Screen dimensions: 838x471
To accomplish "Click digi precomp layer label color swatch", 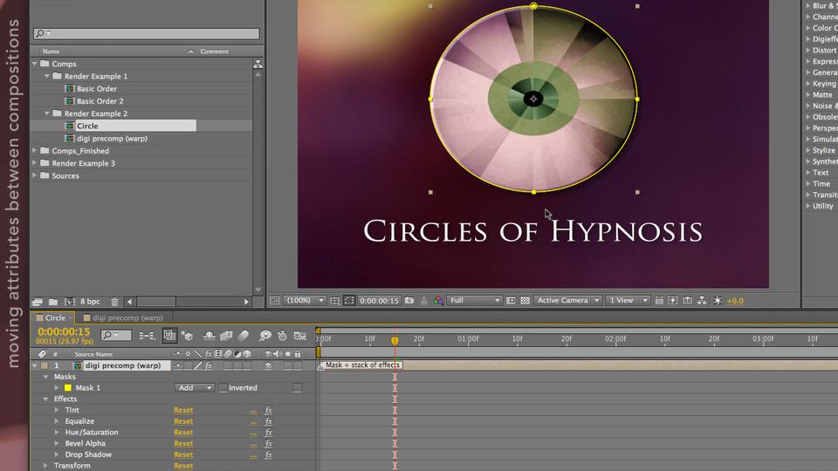I will [45, 365].
